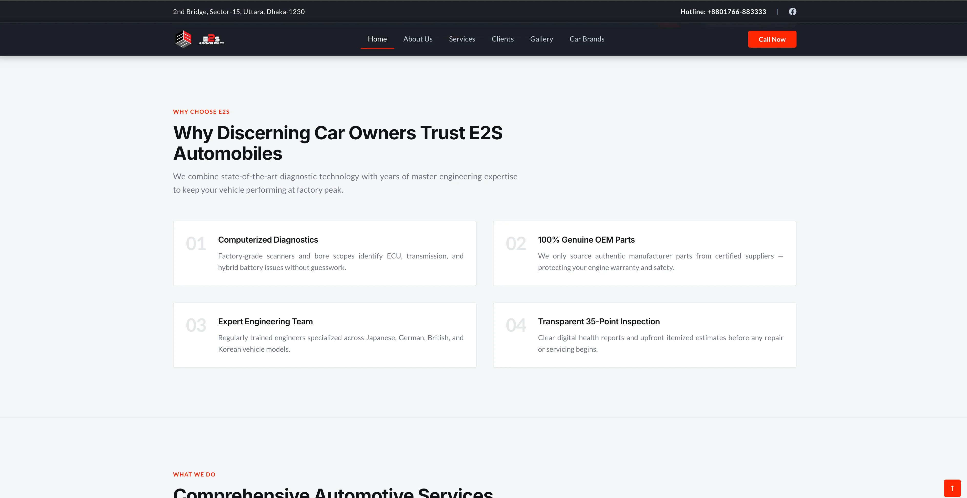Click the WHAT WE DO label
This screenshot has width=967, height=498.
click(194, 474)
